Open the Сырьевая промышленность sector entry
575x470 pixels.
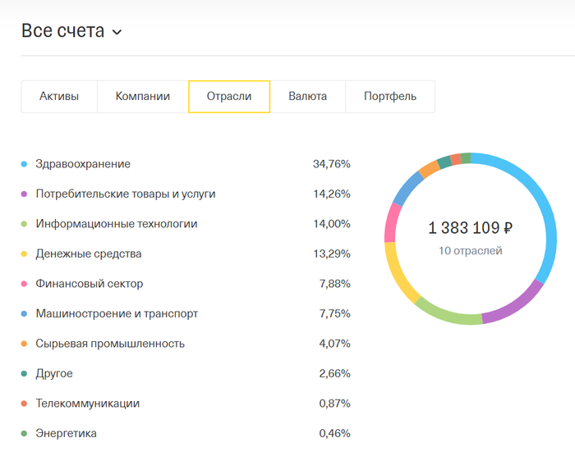110,344
